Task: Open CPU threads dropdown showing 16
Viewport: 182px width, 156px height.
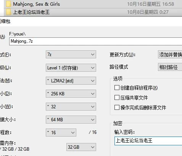Action: [61, 133]
